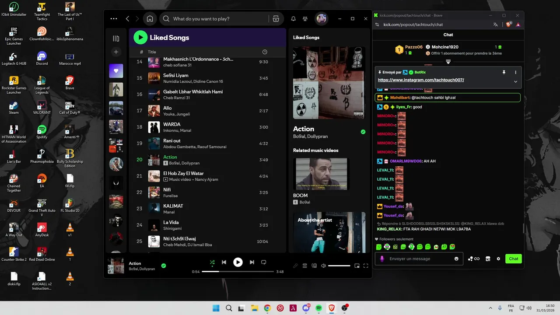Go back with Spotify's left arrow
This screenshot has height=315, width=560.
click(127, 19)
